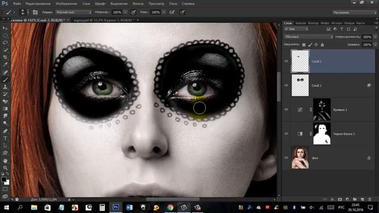Select the Lasso tool

[5, 43]
